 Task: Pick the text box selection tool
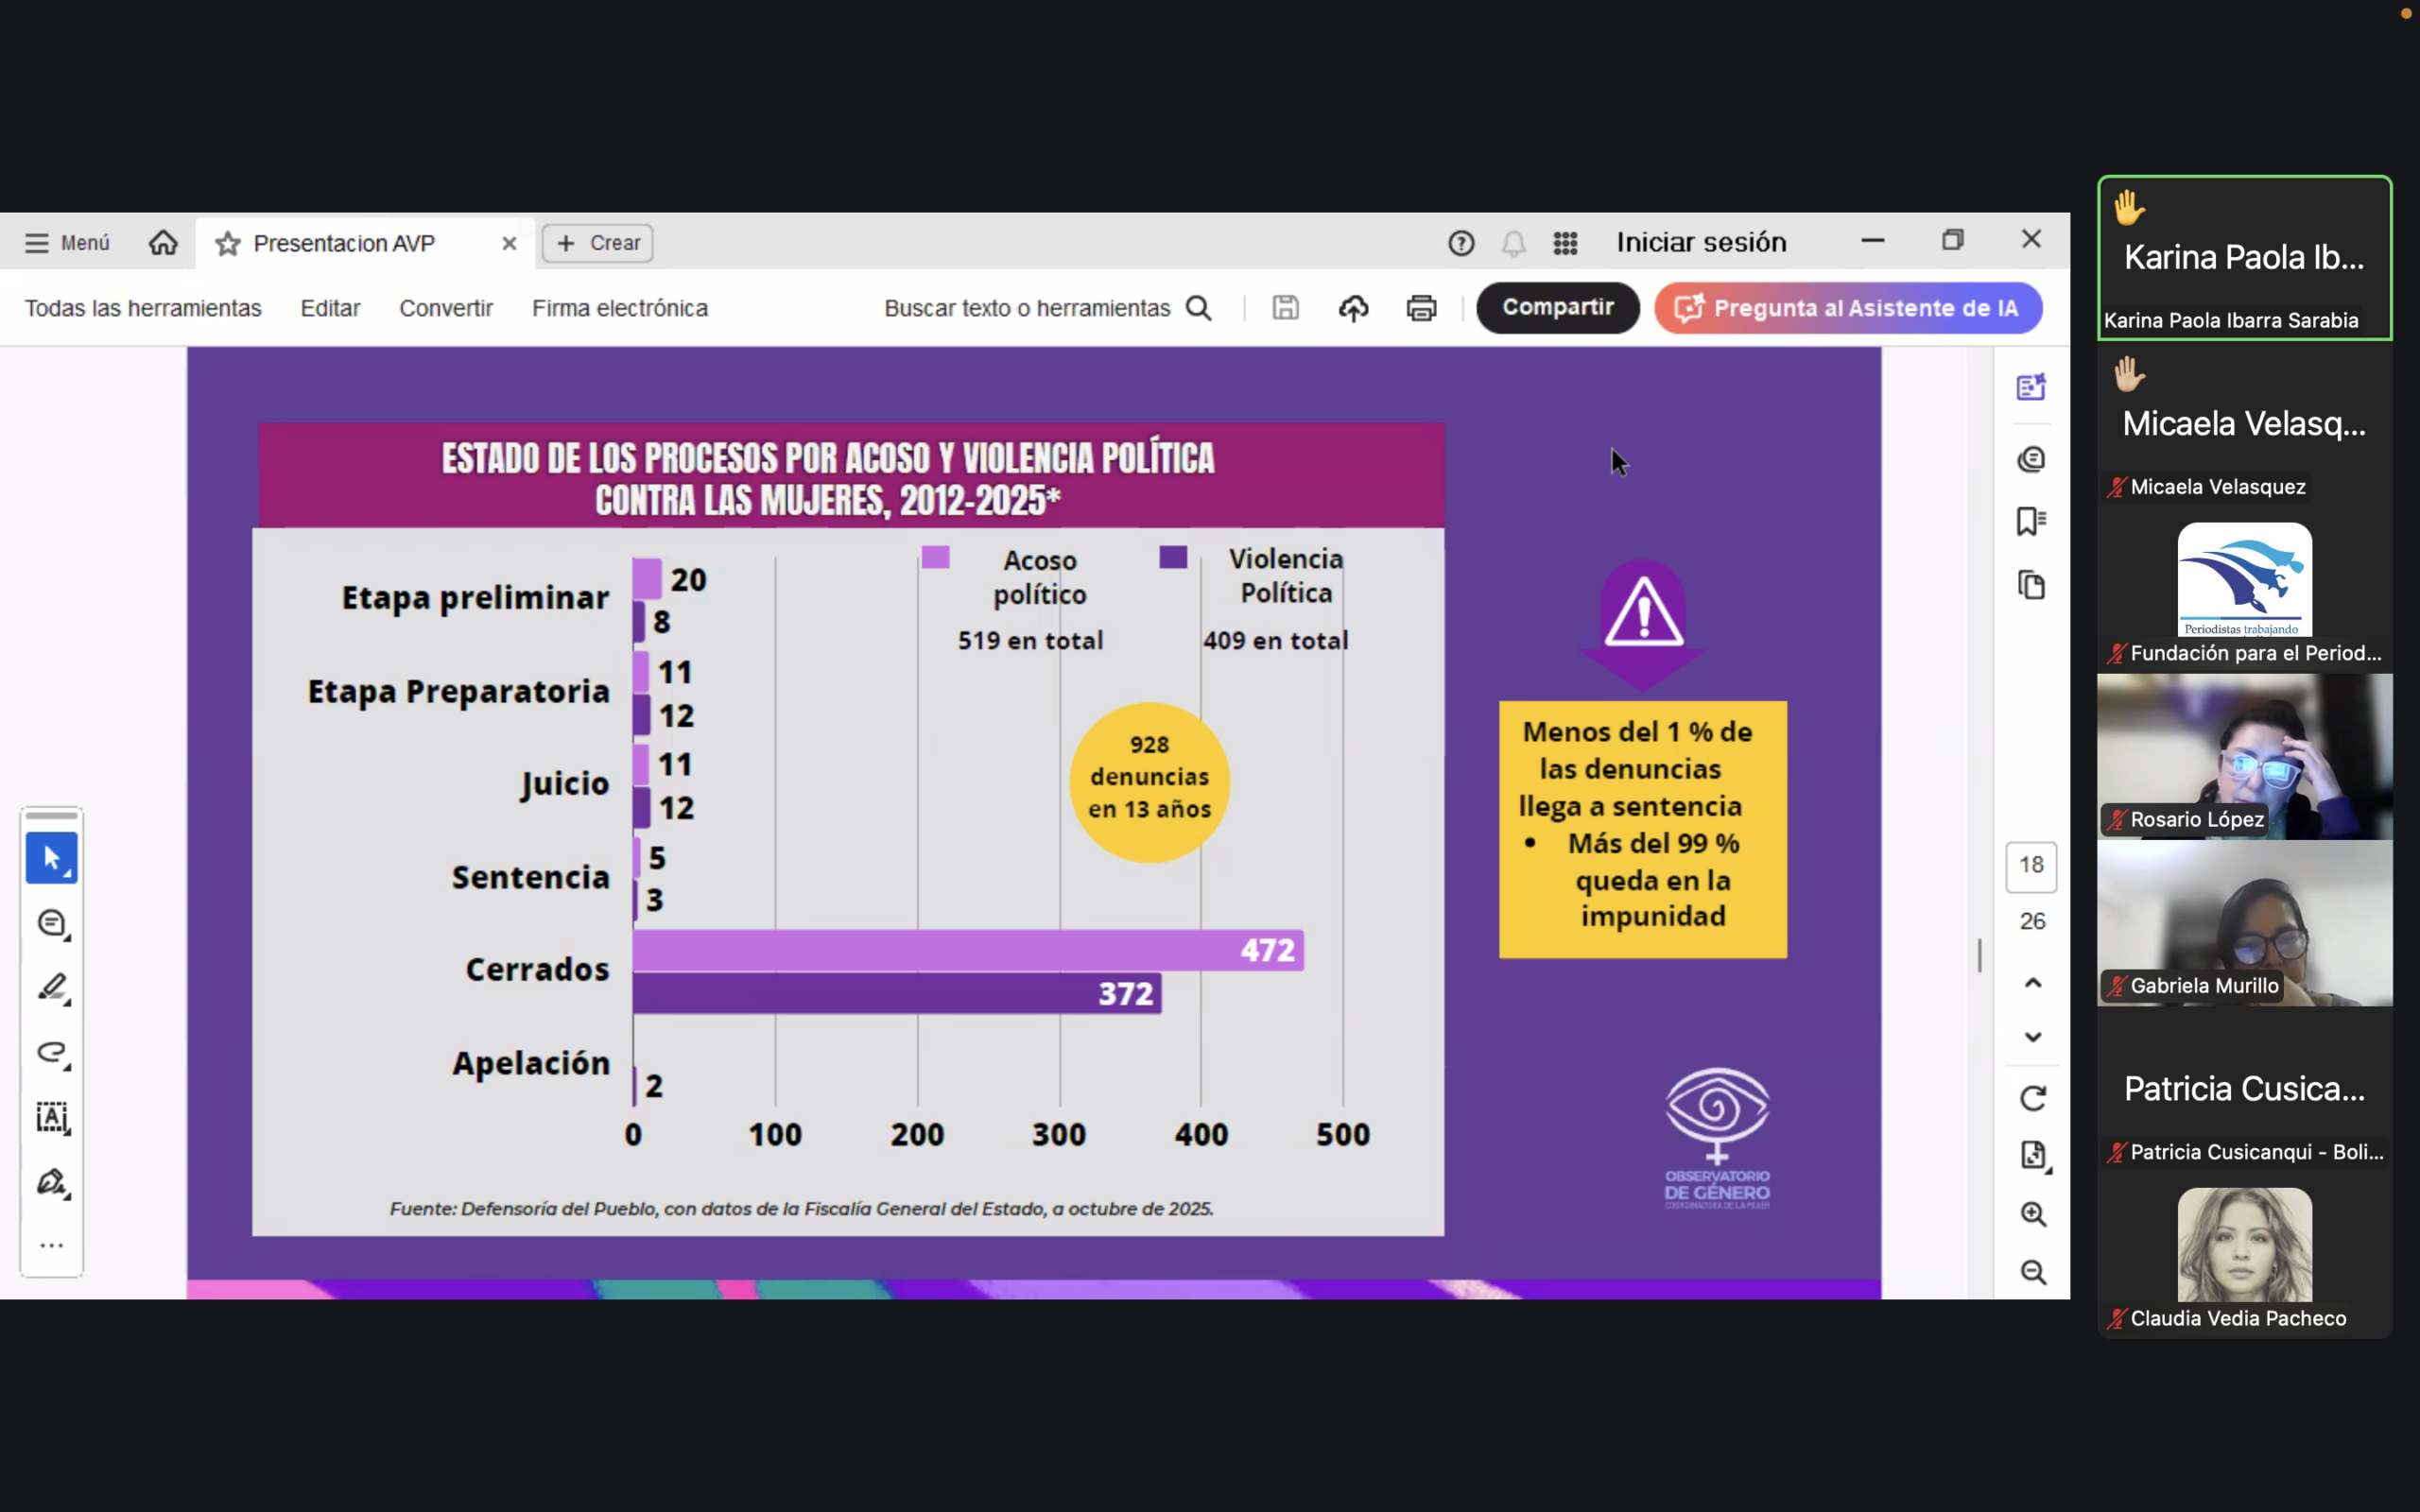(x=51, y=1118)
